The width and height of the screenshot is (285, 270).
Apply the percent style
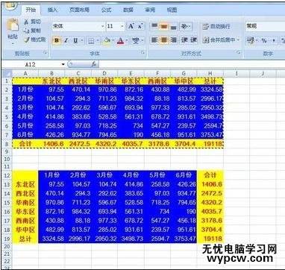(265, 40)
